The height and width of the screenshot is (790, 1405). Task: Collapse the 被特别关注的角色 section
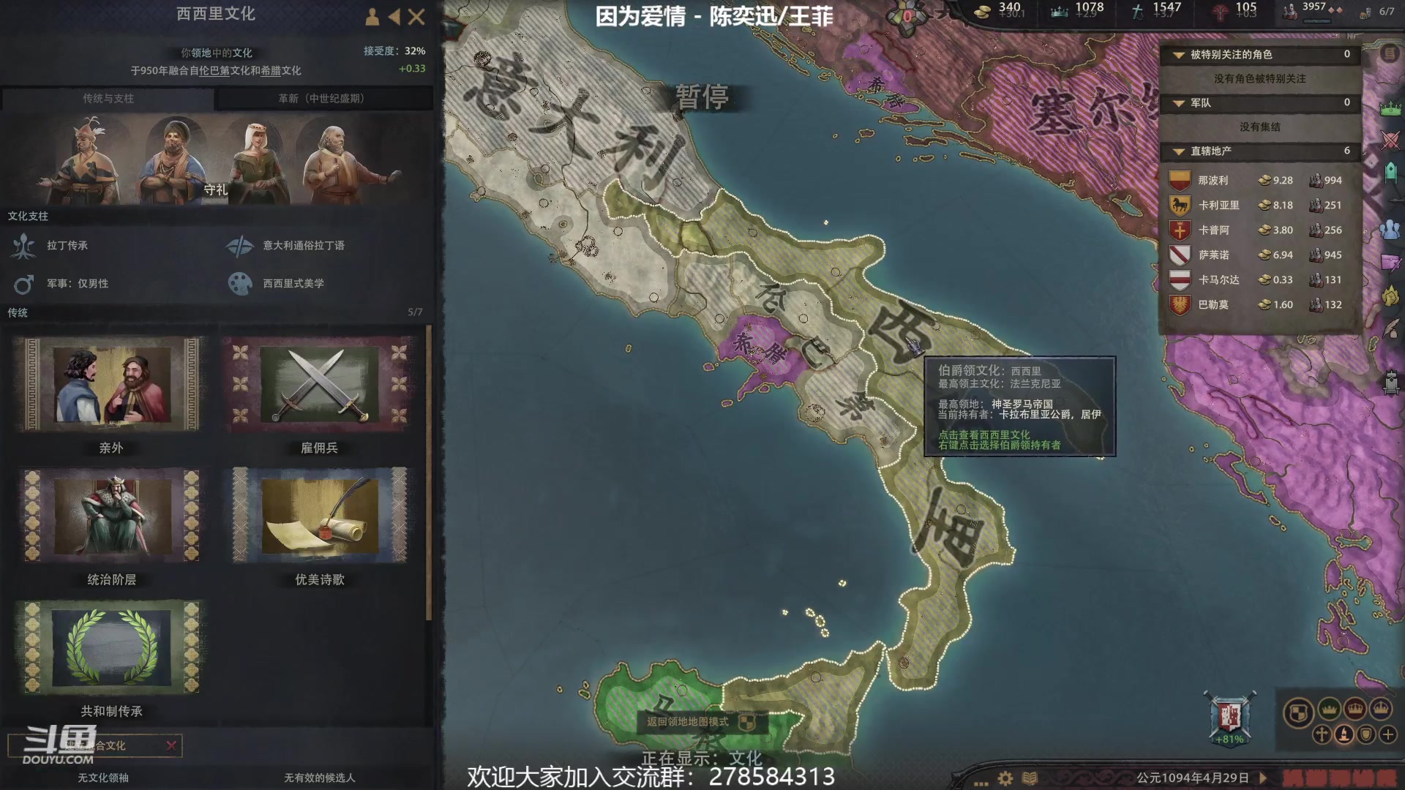pos(1179,55)
